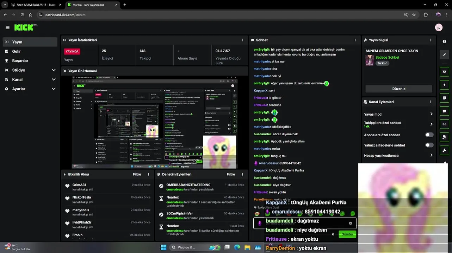Open the profile avatar menu in Kick

[x=439, y=27]
